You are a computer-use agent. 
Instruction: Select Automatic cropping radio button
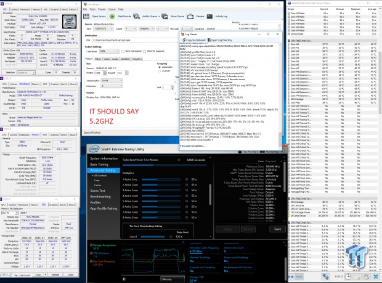click(160, 67)
